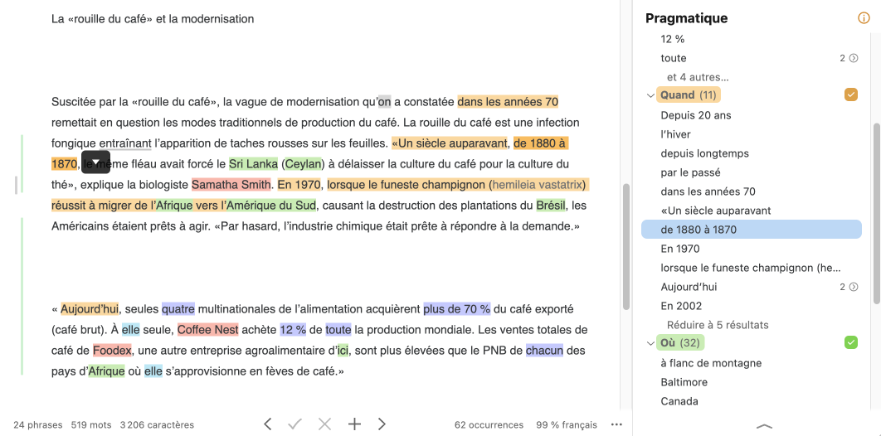881x436 pixels.
Task: Go to next occurrence with right arrow
Action: pos(382,424)
